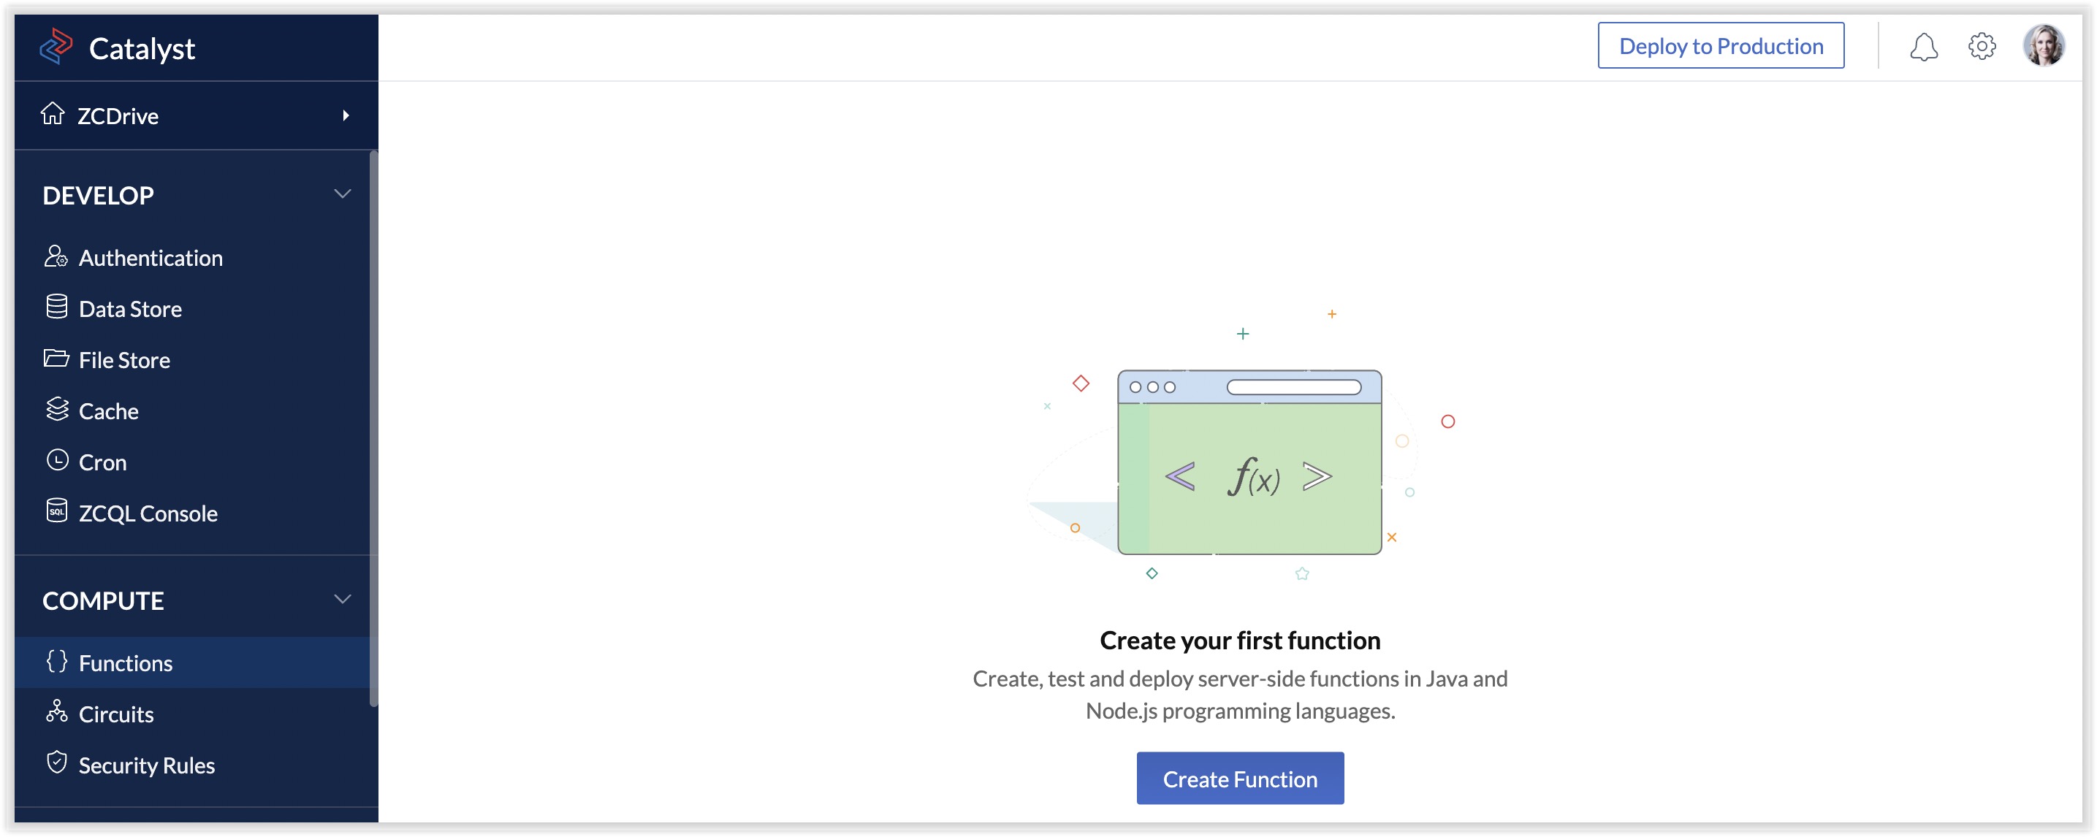
Task: Expand the ZCDrive project arrow
Action: (x=346, y=115)
